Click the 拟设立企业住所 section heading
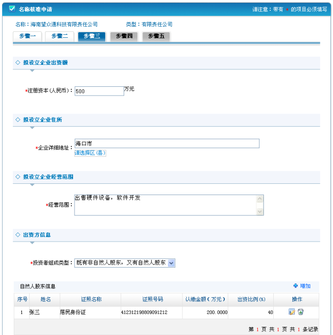 pos(42,119)
